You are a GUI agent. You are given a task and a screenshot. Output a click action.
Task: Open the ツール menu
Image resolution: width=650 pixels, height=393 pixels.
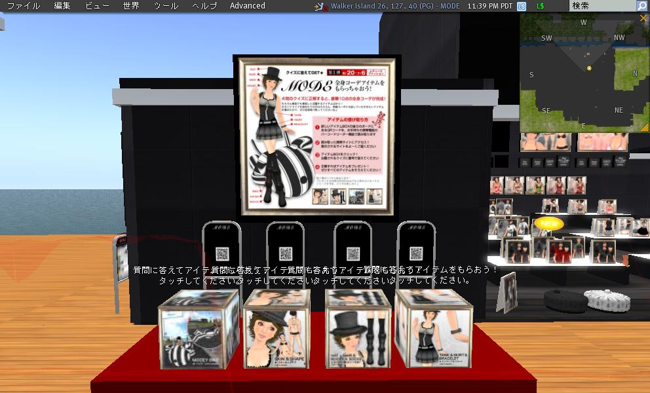click(x=166, y=6)
